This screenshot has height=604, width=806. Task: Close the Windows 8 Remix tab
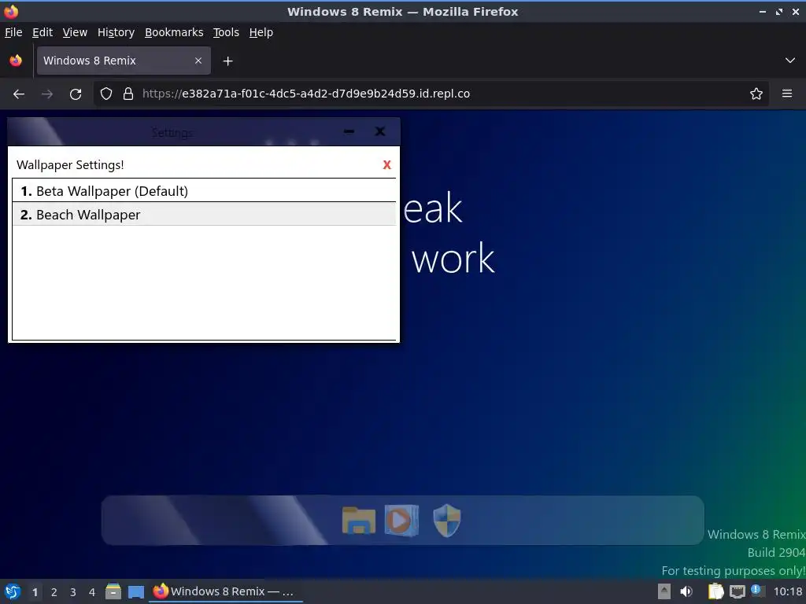198,61
